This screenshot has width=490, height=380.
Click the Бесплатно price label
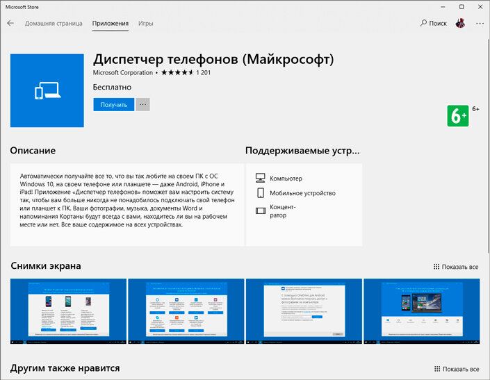(112, 87)
